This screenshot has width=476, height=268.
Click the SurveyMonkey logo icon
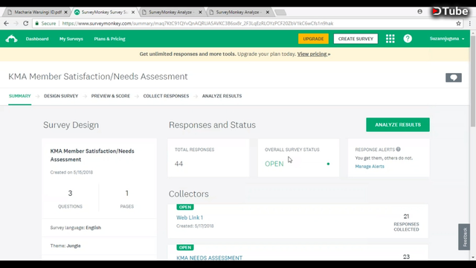click(11, 39)
